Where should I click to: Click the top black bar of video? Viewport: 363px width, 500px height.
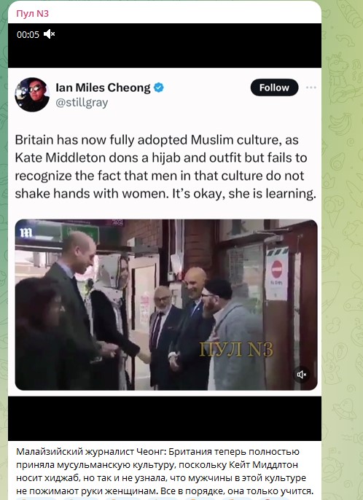[165, 45]
